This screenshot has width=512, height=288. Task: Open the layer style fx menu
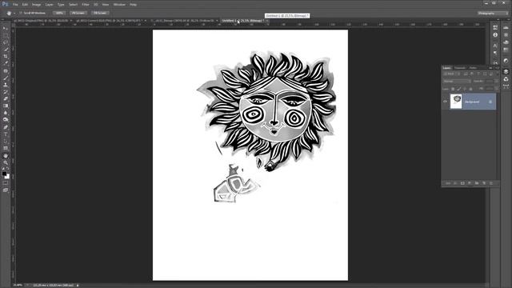tap(455, 183)
